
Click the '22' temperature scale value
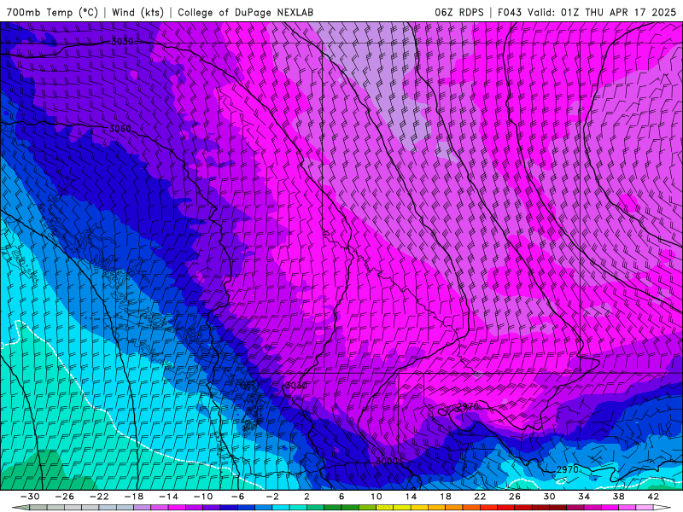tap(480, 497)
